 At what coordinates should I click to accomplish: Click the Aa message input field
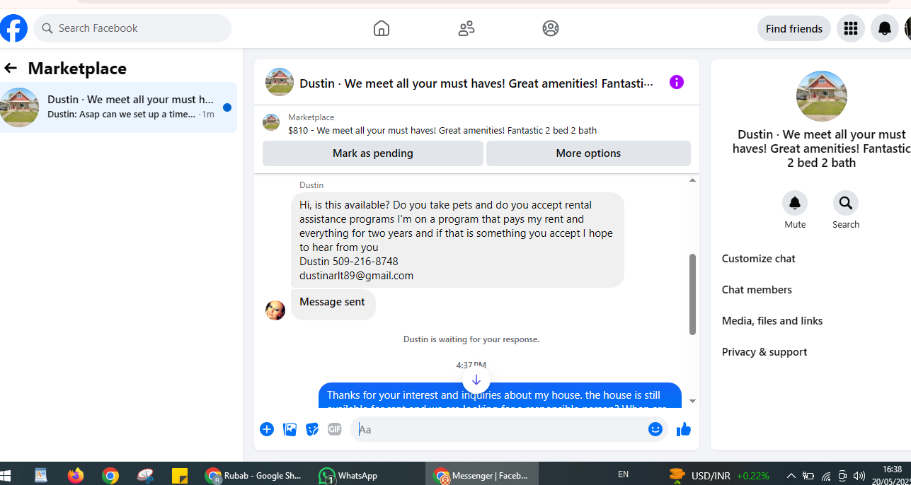pyautogui.click(x=499, y=429)
